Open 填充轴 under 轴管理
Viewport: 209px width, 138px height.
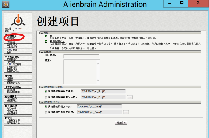coord(10,78)
